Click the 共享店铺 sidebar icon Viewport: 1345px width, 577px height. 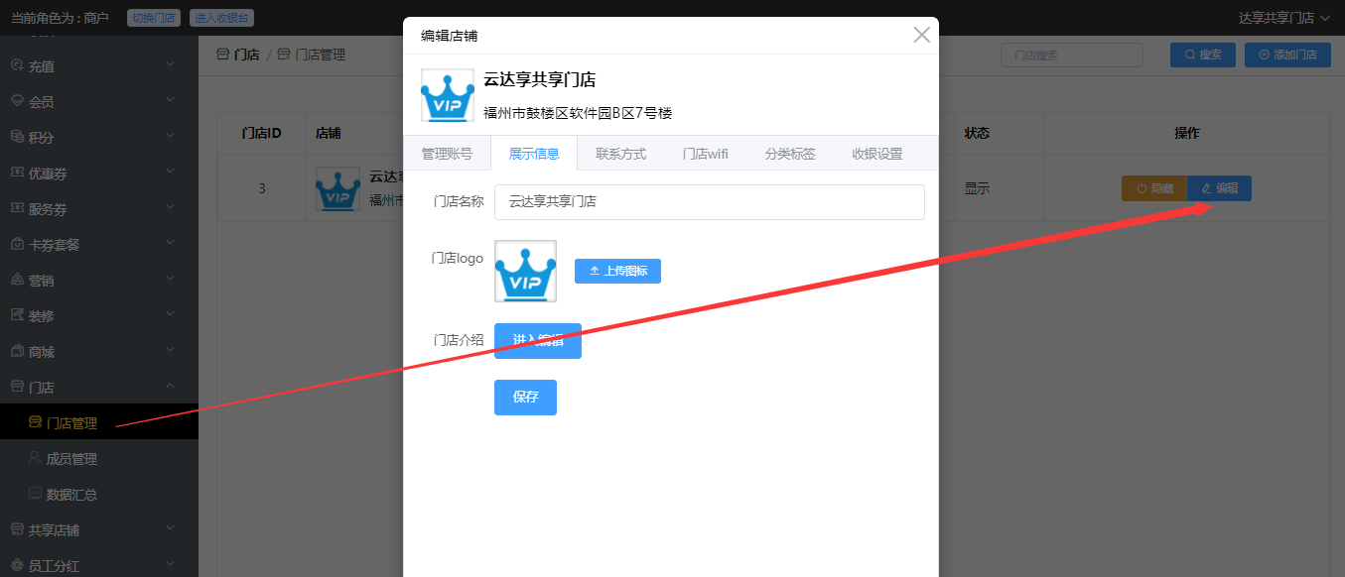tap(16, 529)
